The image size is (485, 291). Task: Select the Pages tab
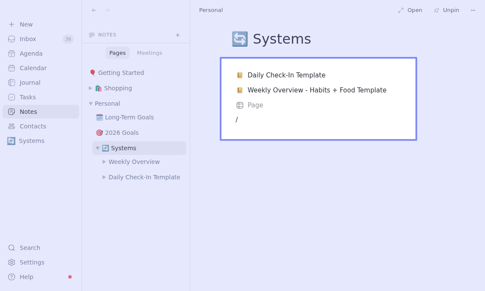coord(117,53)
